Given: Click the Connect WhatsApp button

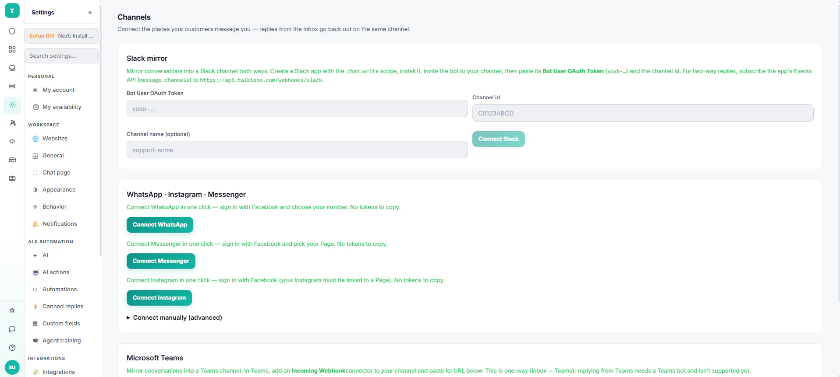Looking at the screenshot, I should tap(160, 225).
